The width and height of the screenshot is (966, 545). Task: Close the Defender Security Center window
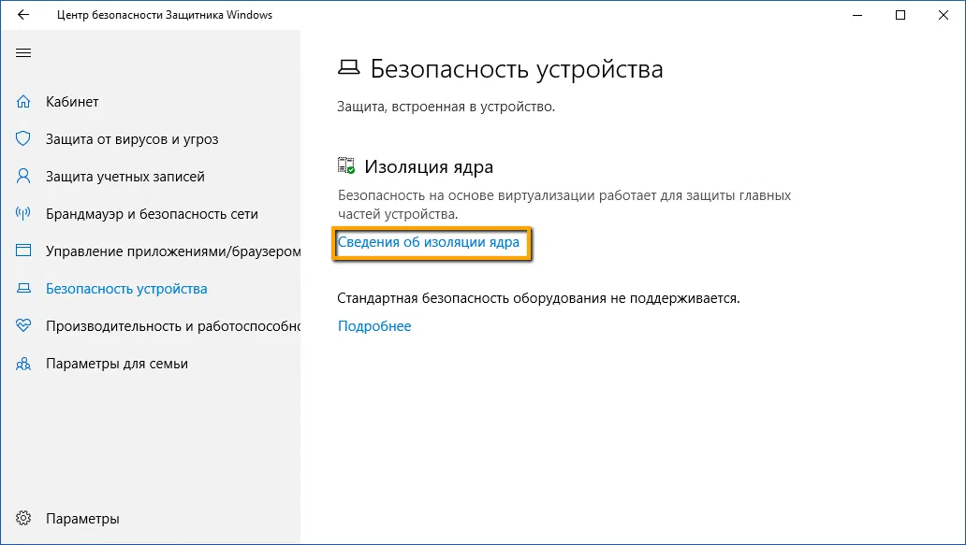point(944,15)
